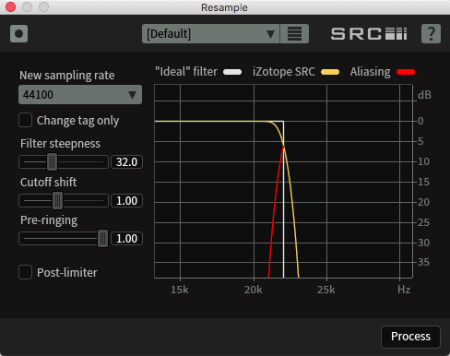Open help with the question mark button
450x356 pixels.
(431, 33)
